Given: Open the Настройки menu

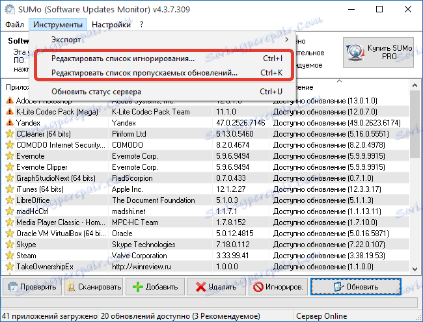Looking at the screenshot, I should [111, 25].
